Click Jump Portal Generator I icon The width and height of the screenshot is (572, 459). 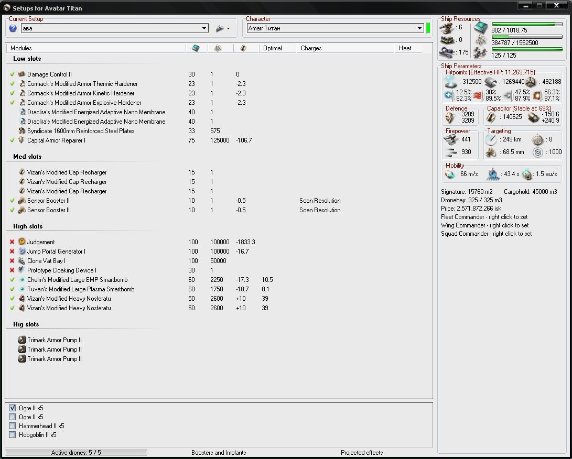(22, 251)
